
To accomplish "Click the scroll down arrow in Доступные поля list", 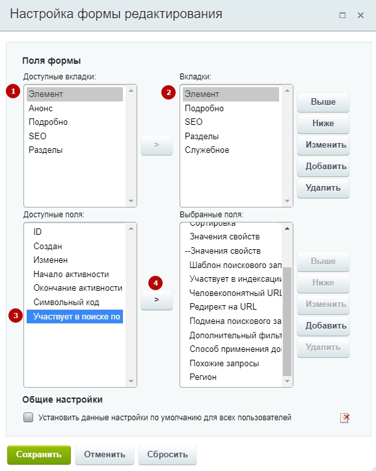I will pyautogui.click(x=131, y=381).
